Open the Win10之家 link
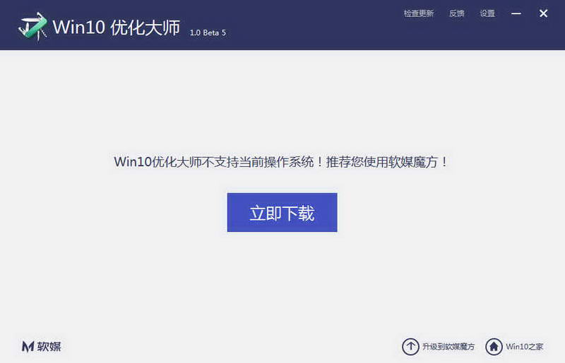The height and width of the screenshot is (363, 565). click(524, 347)
